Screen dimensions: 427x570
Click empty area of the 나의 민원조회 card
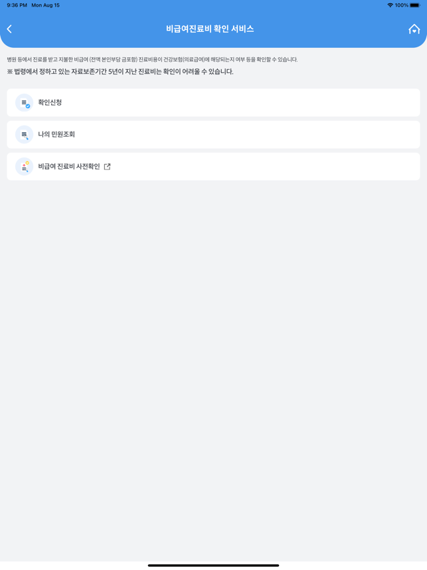[x=247, y=134]
